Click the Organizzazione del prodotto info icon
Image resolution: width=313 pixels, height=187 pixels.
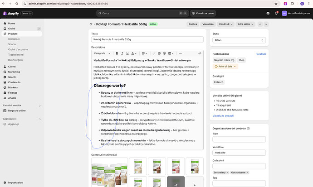pos(248,129)
